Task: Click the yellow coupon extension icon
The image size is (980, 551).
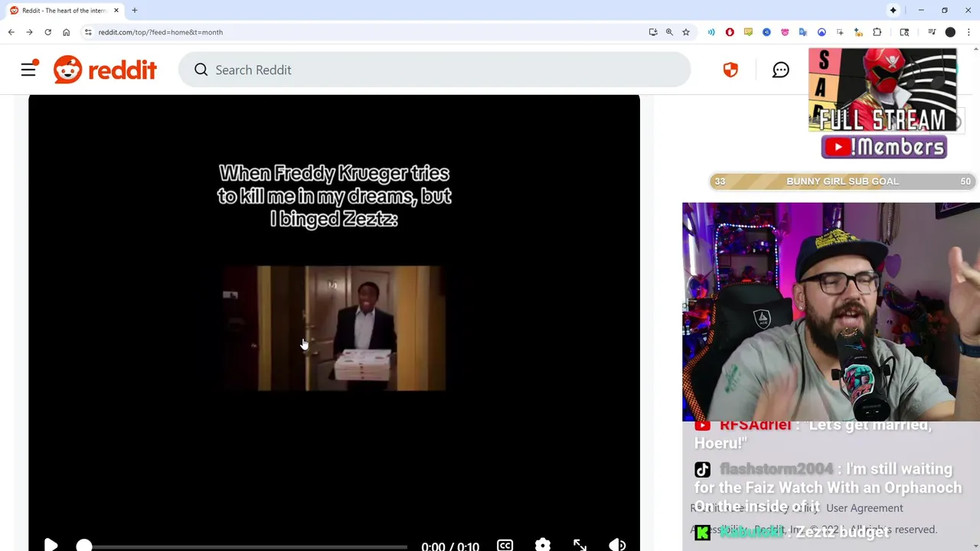Action: point(748,32)
